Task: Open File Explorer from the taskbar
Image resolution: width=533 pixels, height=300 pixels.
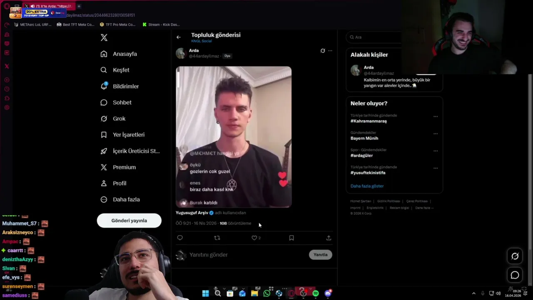Action: pyautogui.click(x=254, y=293)
